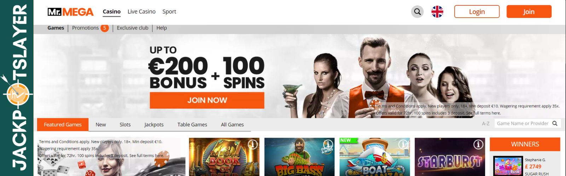Switch to the Live Casino section
This screenshot has width=566, height=176.
(x=141, y=12)
